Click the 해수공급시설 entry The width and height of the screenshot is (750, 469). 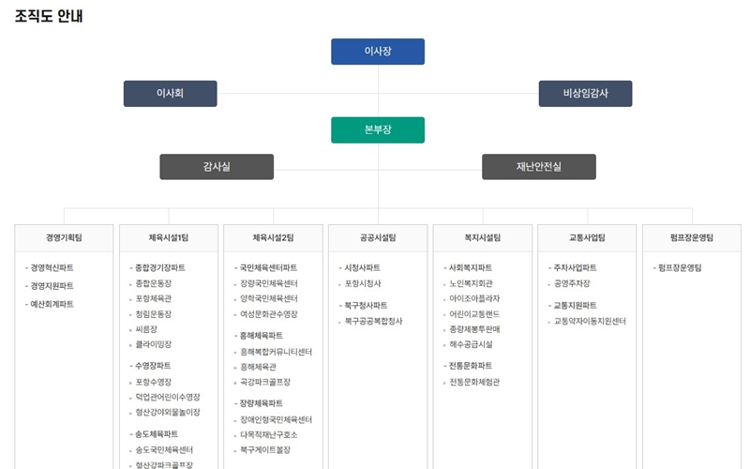(x=471, y=344)
